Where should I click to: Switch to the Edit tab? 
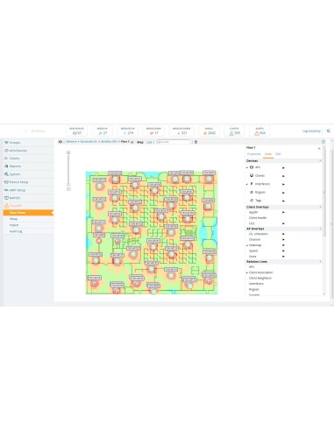(x=278, y=154)
